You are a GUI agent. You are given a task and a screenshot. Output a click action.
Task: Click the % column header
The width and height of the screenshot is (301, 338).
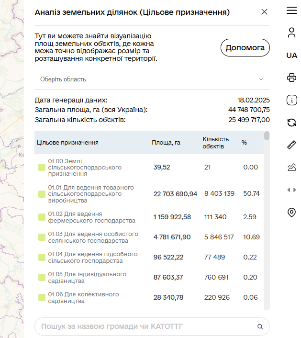tap(244, 143)
